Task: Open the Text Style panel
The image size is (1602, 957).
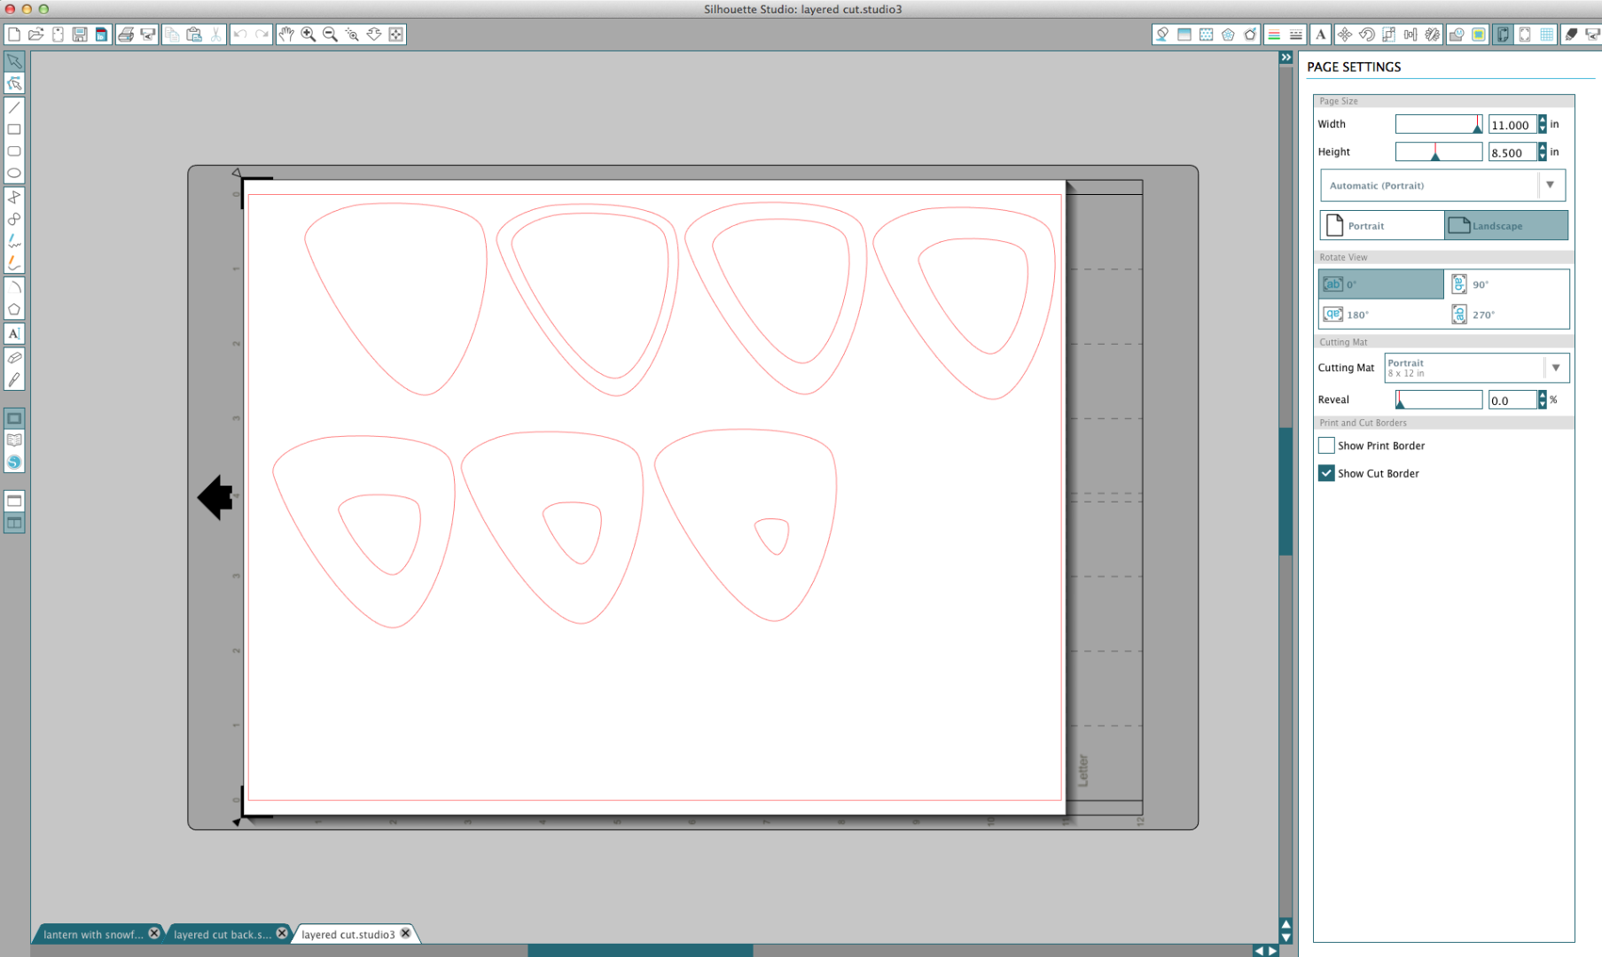Action: pos(1321,35)
